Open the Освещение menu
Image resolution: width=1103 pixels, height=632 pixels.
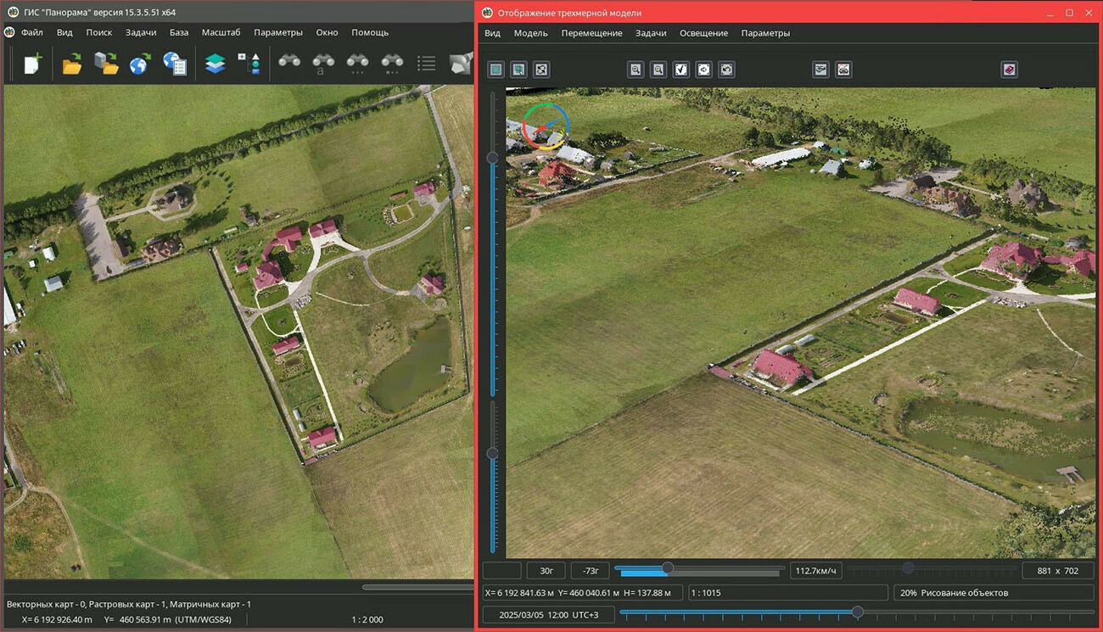click(x=703, y=33)
